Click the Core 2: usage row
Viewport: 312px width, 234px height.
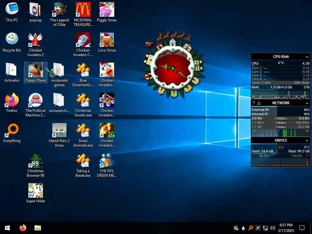point(281,72)
